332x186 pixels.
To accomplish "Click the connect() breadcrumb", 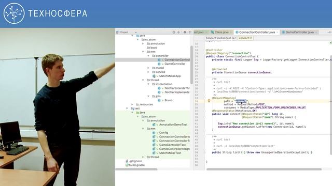I will pos(245,38).
